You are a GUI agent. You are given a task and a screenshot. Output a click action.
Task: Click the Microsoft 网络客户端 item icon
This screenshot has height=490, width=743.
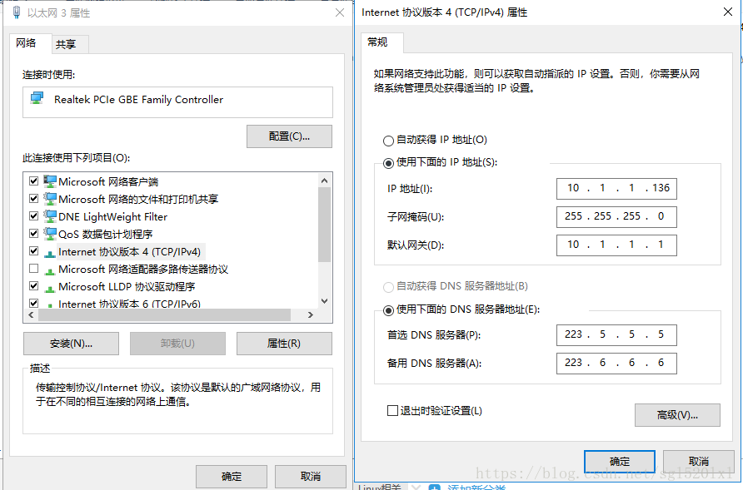(x=50, y=181)
